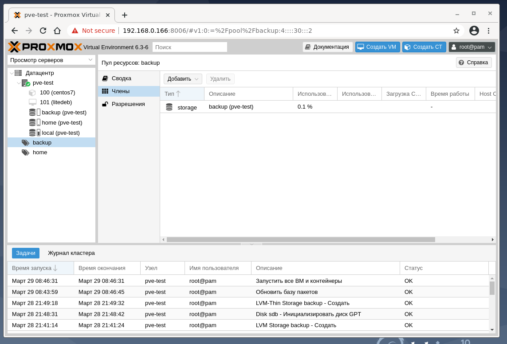Click the Создать VM button
Image resolution: width=507 pixels, height=344 pixels.
[x=377, y=47]
